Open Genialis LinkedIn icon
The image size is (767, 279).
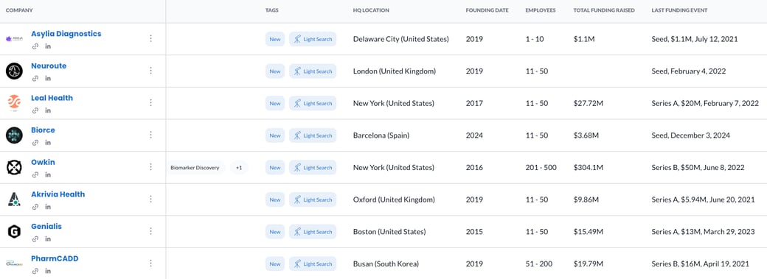point(48,239)
